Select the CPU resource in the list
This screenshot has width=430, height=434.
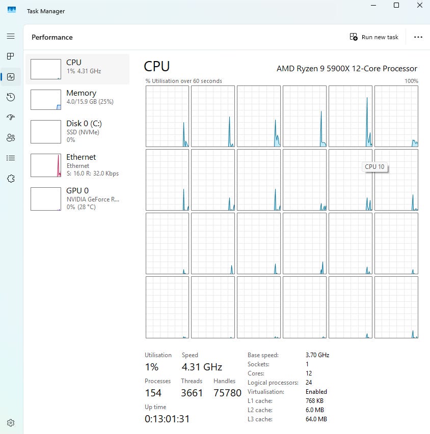(x=77, y=69)
